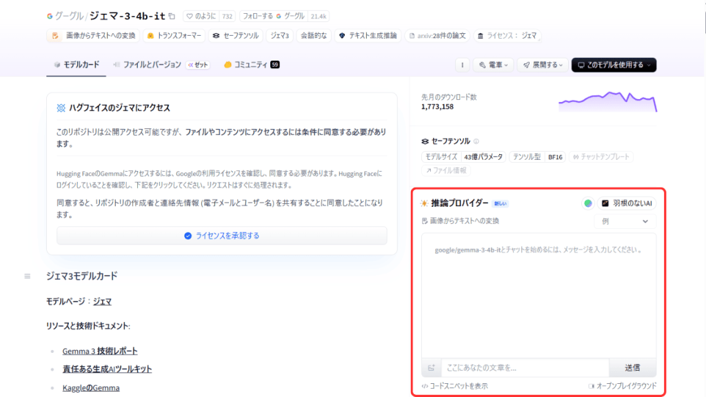Select the 羽根のないAI provider button
706x397 pixels.
click(626, 203)
